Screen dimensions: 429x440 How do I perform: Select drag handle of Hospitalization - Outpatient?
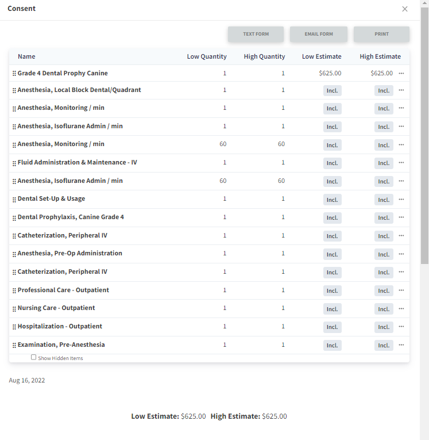pos(14,327)
